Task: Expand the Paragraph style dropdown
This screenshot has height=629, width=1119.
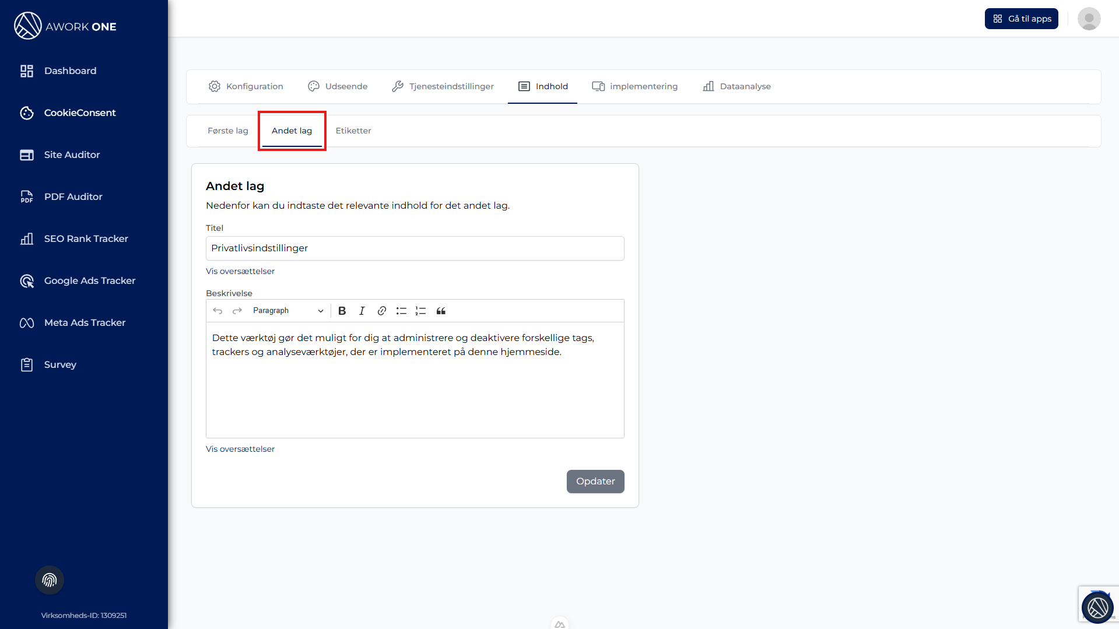Action: pyautogui.click(x=288, y=311)
